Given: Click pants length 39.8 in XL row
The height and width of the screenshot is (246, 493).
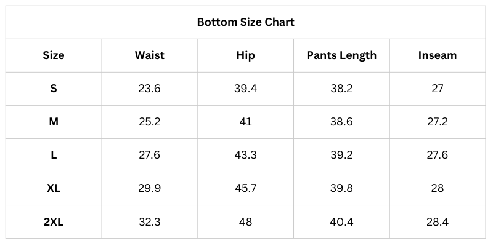Looking at the screenshot, I should click(x=341, y=188).
